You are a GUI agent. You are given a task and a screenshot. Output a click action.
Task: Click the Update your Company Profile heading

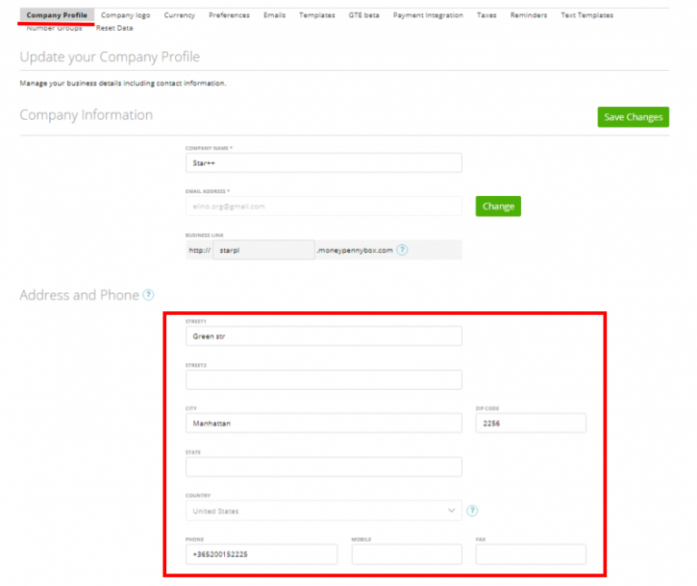click(x=110, y=57)
